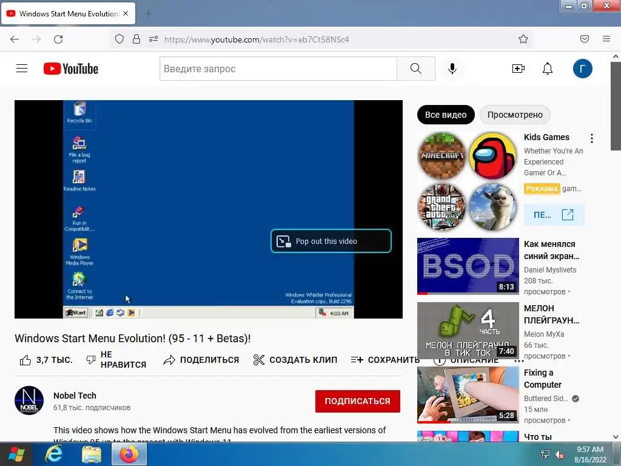The image size is (621, 466).
Task: Open the Windows Start button
Action: tap(16, 454)
